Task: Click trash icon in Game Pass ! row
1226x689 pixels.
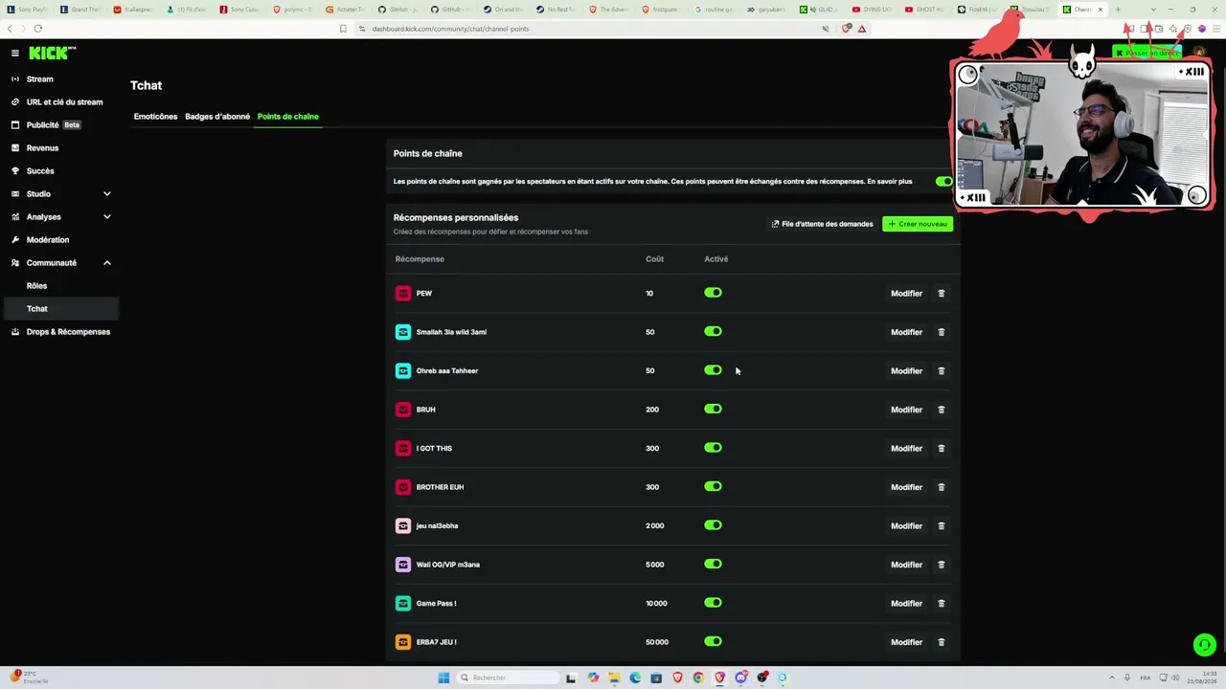Action: 941,604
